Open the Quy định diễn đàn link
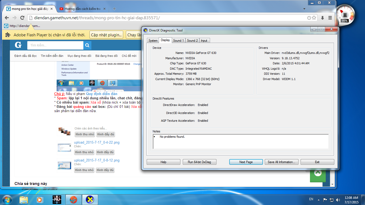Screen dimensions: 365x205 [x=102, y=94]
